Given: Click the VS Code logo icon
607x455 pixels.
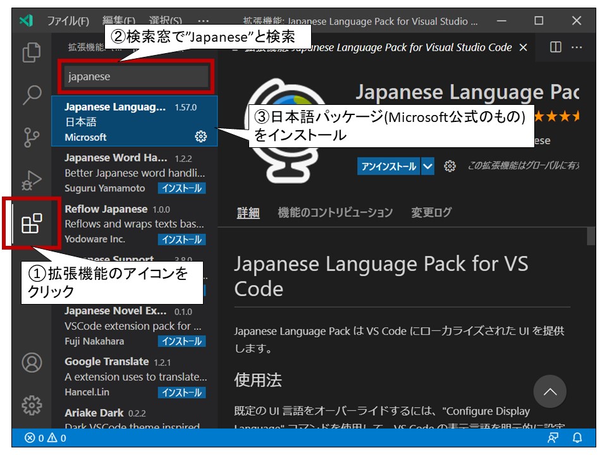Looking at the screenshot, I should (x=27, y=20).
